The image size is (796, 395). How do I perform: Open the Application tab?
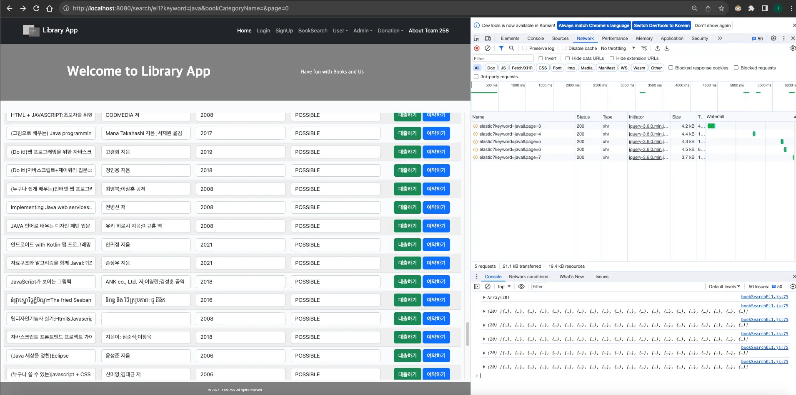coord(672,38)
